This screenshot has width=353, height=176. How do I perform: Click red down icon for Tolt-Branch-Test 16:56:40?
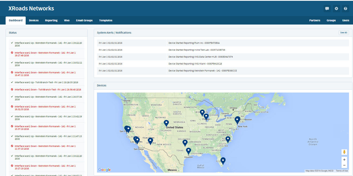(12, 90)
